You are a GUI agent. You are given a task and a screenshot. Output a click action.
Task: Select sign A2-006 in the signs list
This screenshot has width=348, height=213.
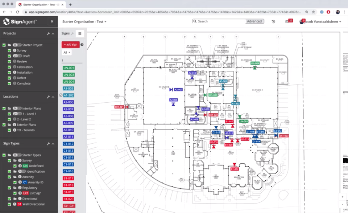[69, 102]
